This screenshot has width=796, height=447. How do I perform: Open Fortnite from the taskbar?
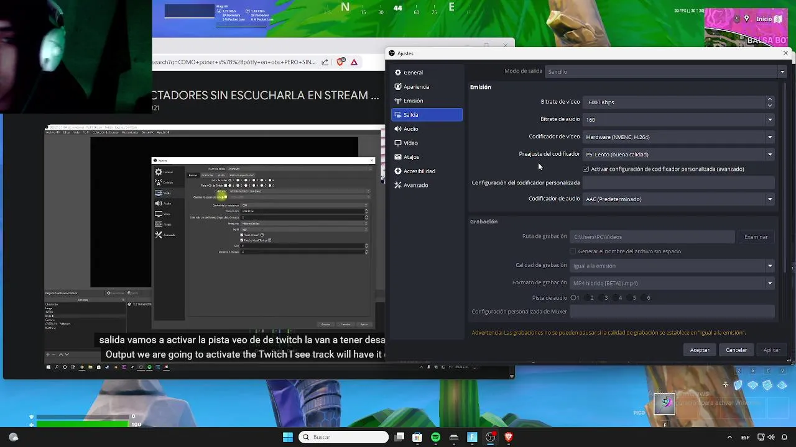472,437
